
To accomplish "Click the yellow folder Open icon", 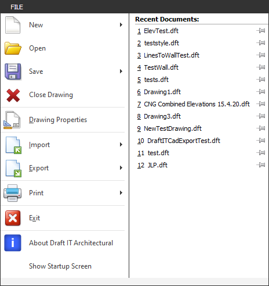I will coord(13,48).
